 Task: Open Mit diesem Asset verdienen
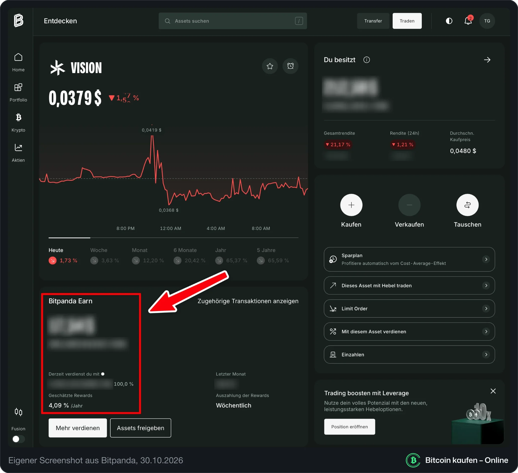pos(409,331)
